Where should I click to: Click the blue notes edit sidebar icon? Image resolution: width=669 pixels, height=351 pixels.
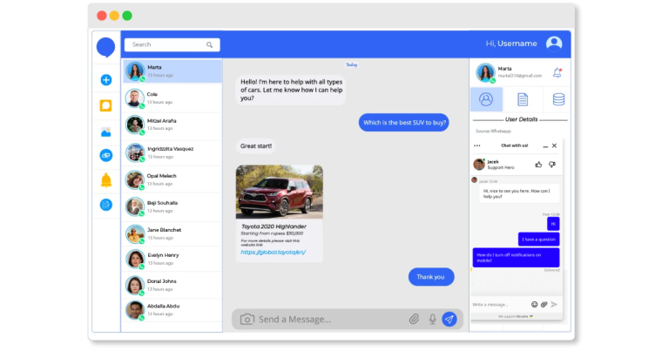105,205
